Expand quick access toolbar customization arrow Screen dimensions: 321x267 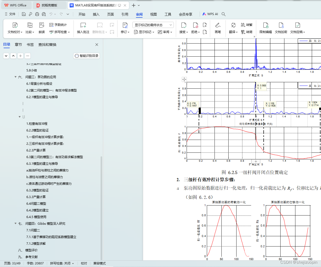click(x=68, y=14)
